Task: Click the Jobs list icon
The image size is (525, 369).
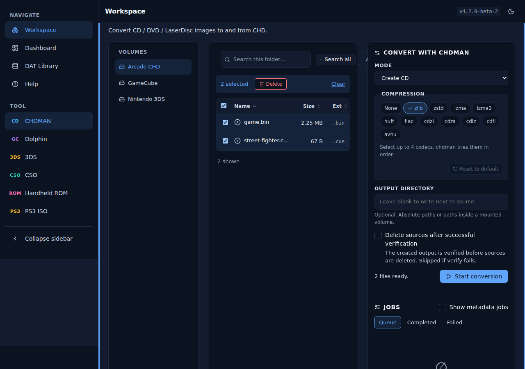Action: (x=377, y=307)
